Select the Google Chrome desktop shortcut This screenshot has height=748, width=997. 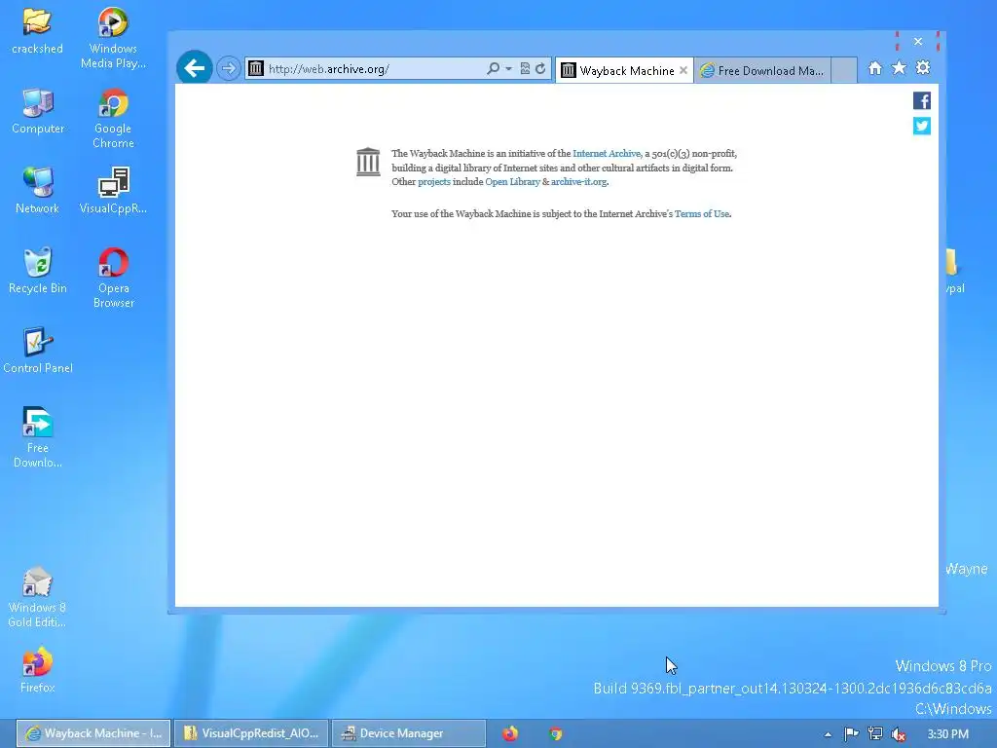tap(113, 119)
